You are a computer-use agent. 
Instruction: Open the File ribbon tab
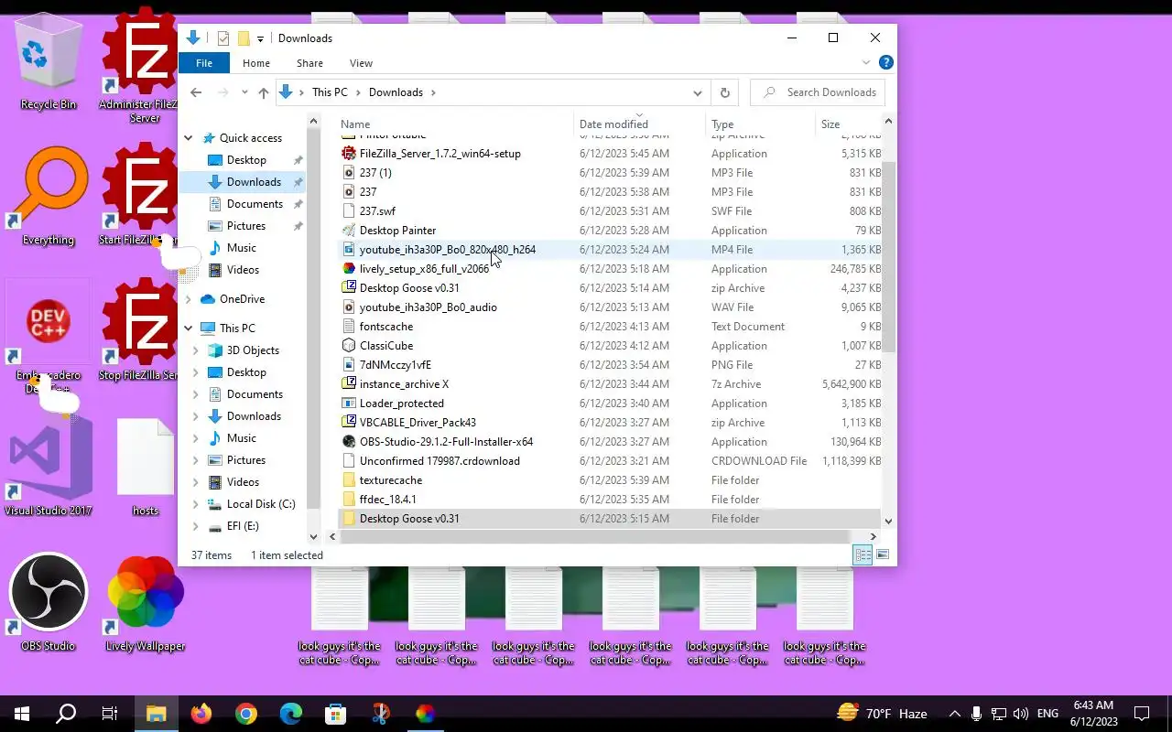[x=204, y=63]
